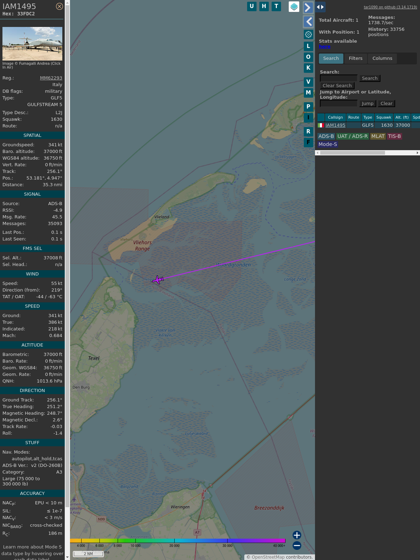Switch to the Filters tab
Screen dimensions: 420x560
[x=356, y=58]
